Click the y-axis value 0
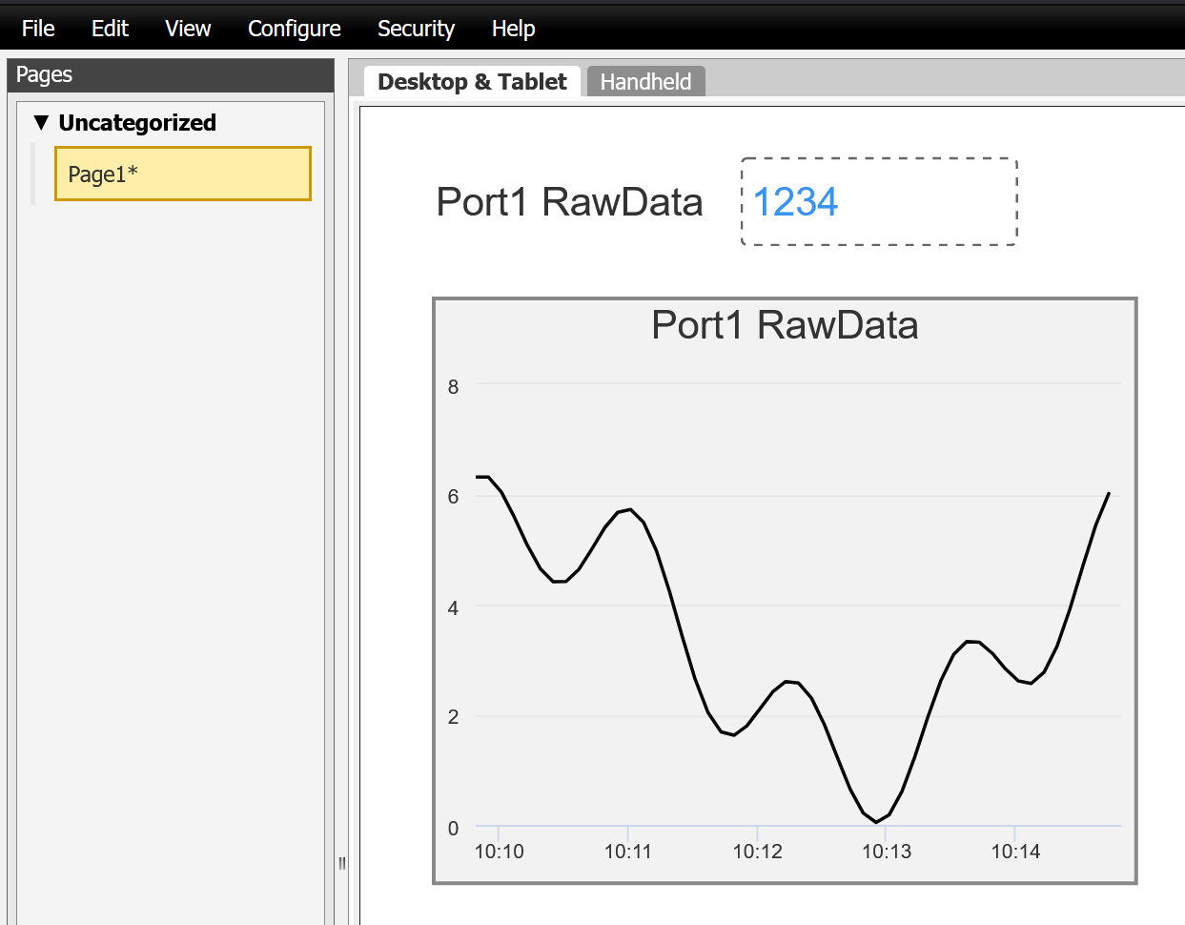 (x=453, y=828)
